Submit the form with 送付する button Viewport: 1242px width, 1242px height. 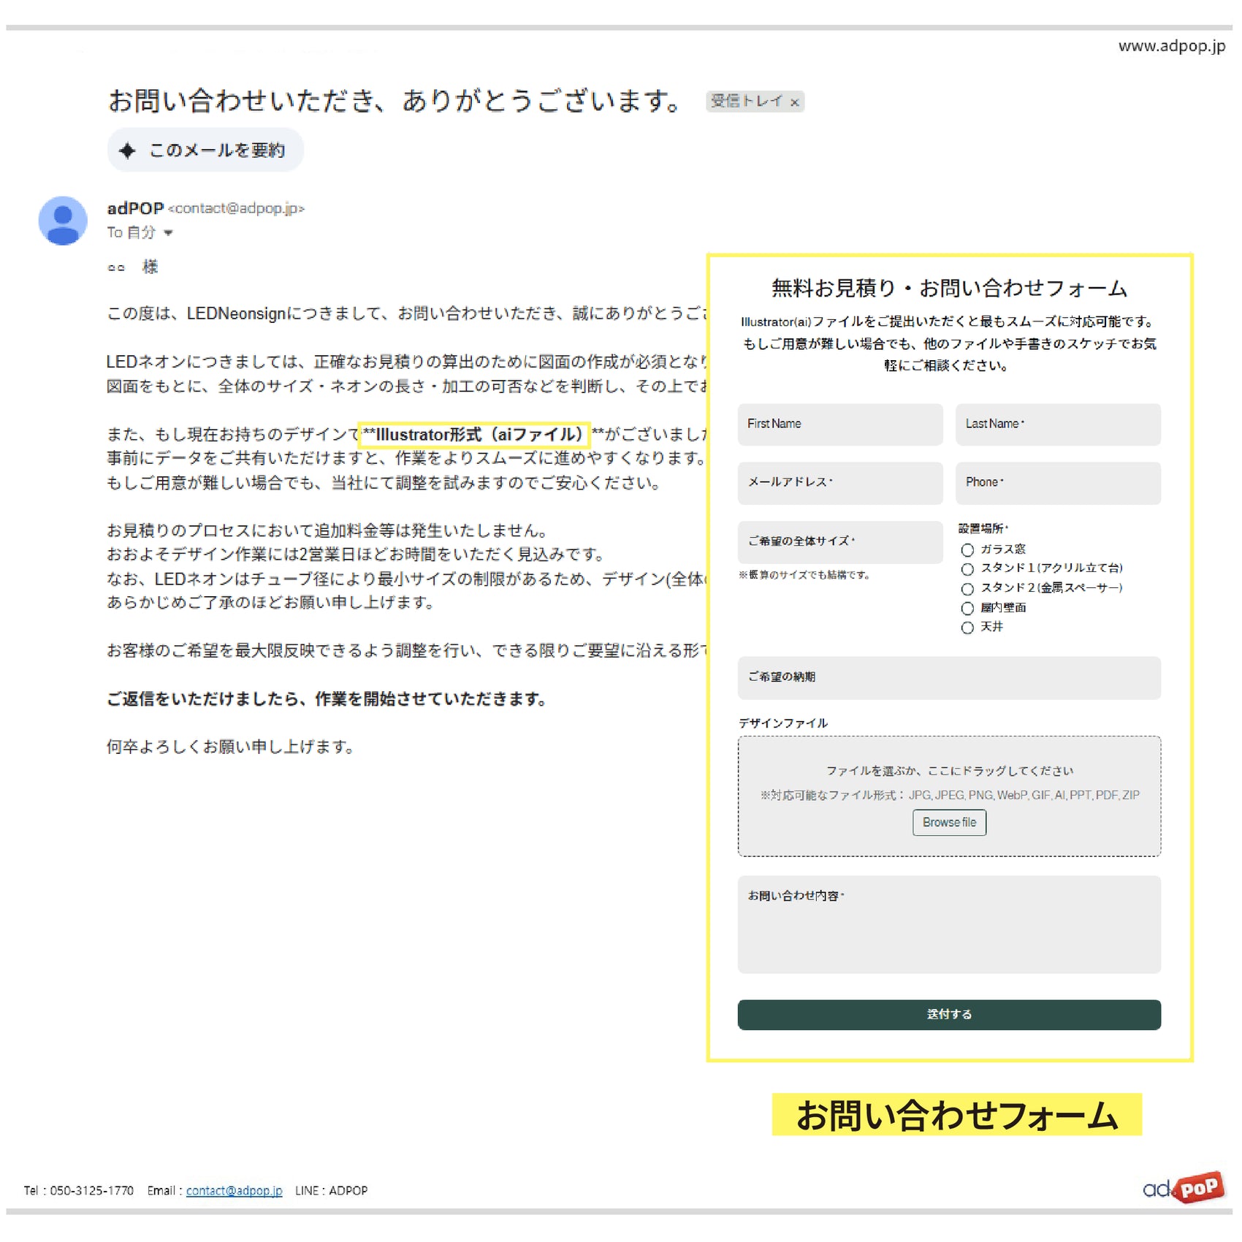948,1014
